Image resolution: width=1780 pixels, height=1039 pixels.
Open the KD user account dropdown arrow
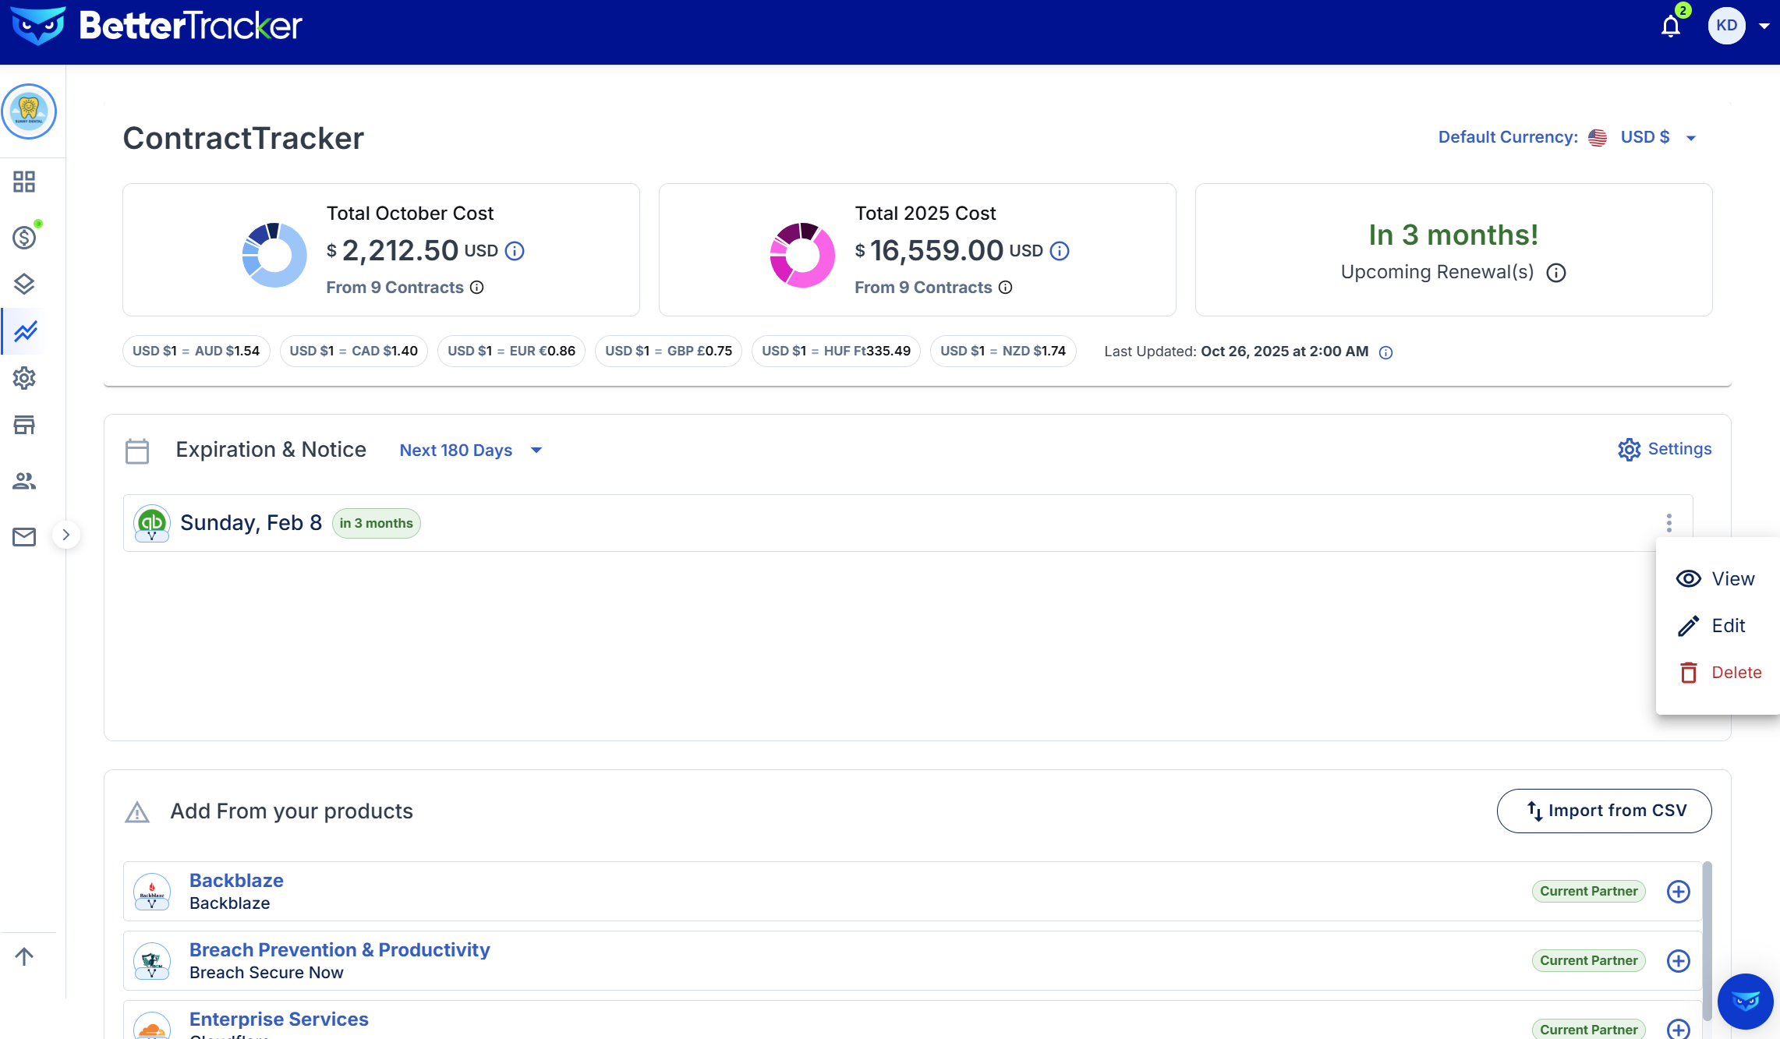pos(1764,27)
